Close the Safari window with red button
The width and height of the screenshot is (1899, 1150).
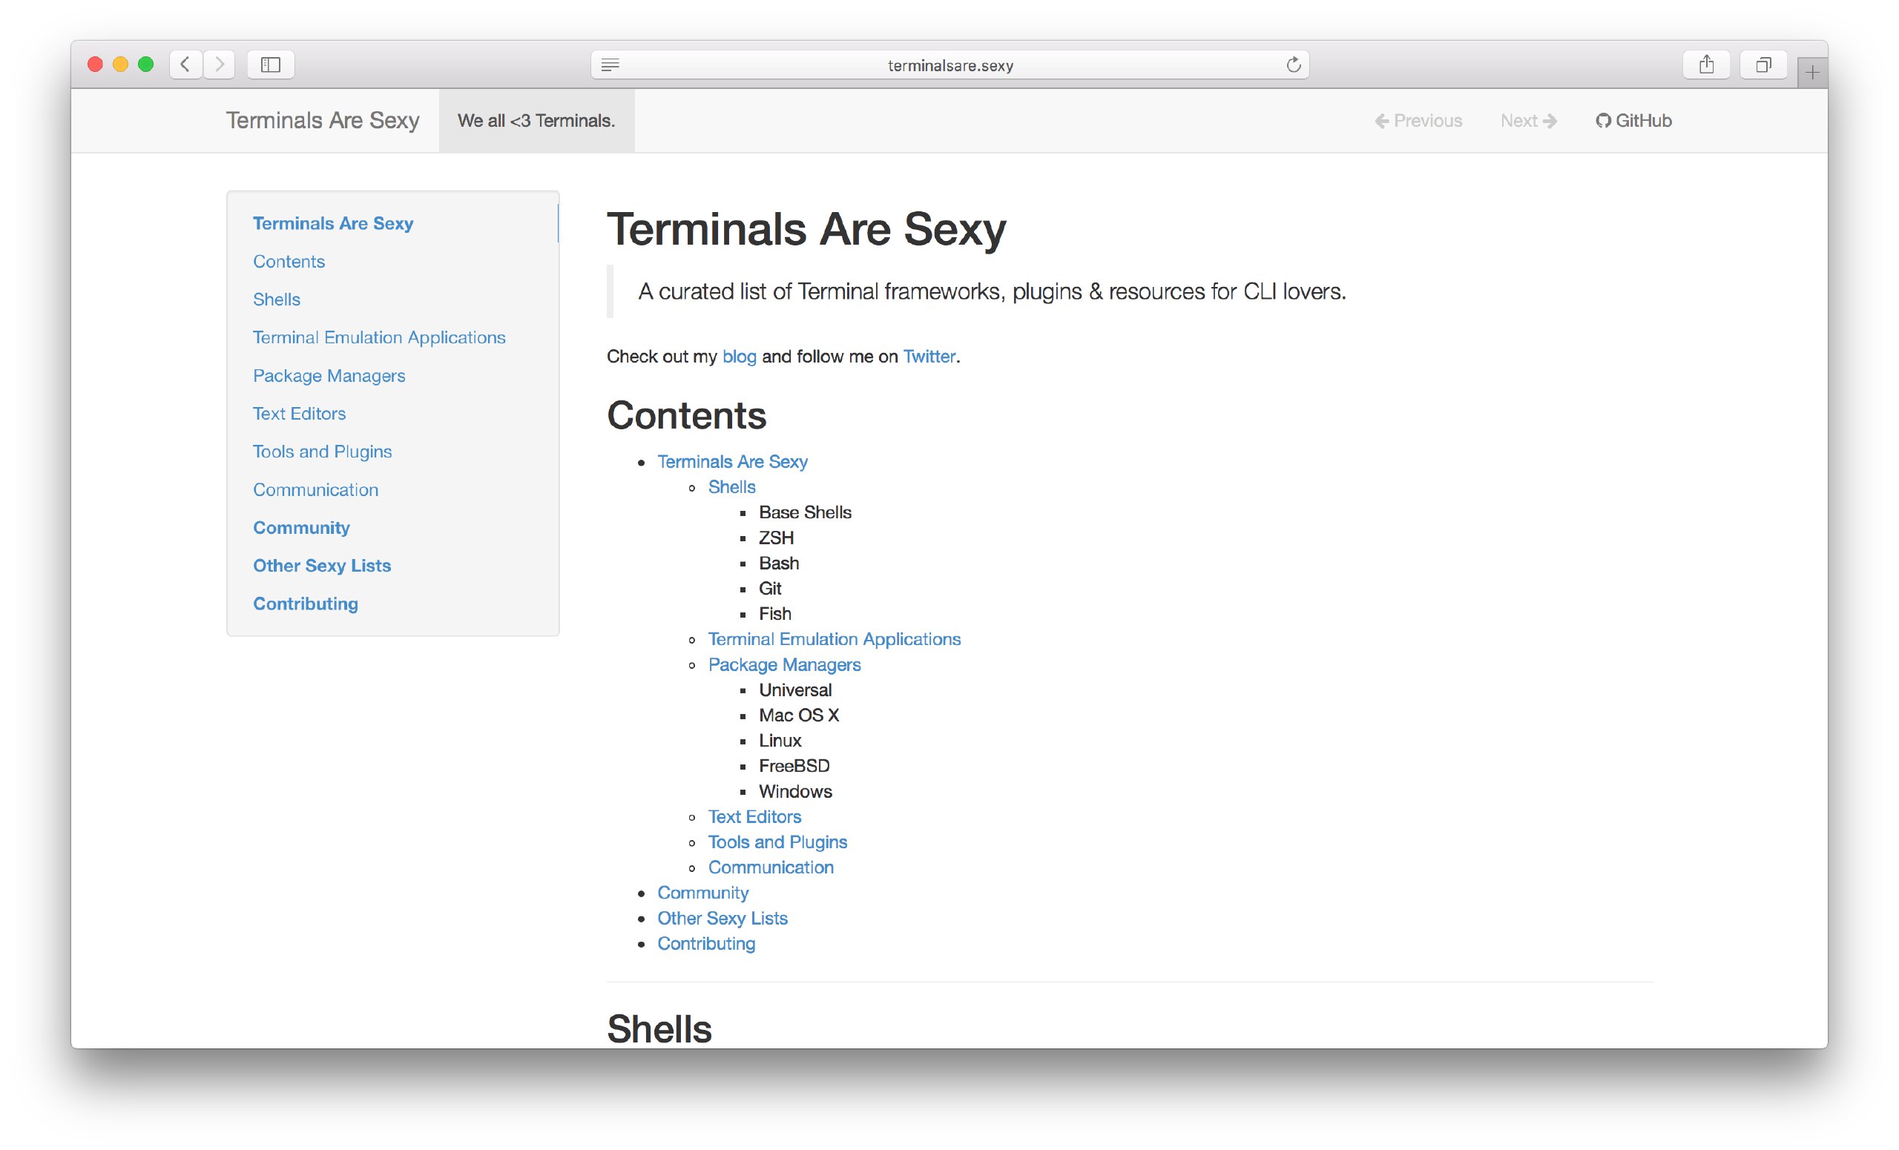(96, 65)
